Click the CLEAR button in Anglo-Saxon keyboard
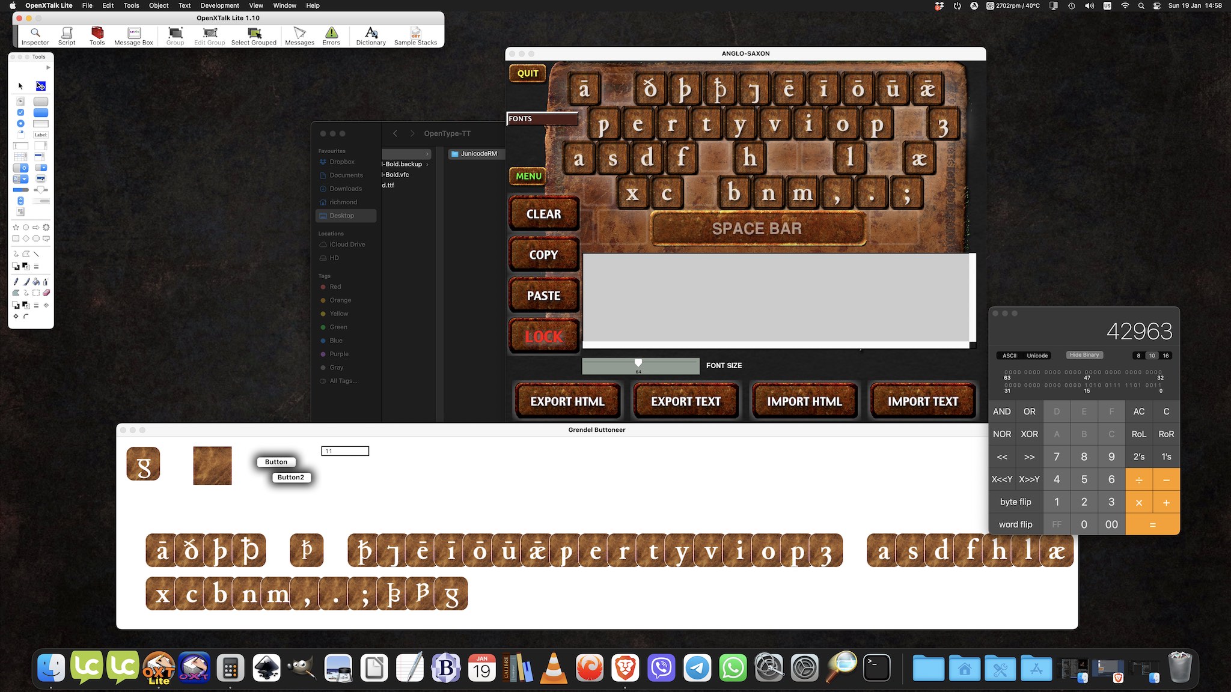 pos(543,214)
